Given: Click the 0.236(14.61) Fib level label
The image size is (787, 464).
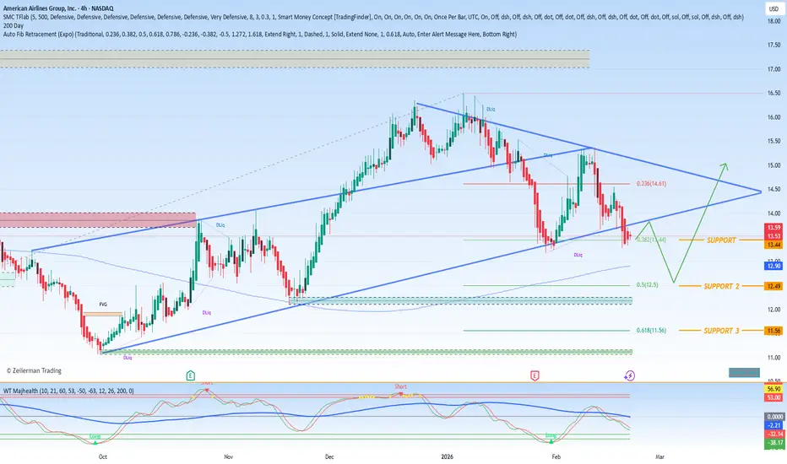Looking at the screenshot, I should coord(651,184).
